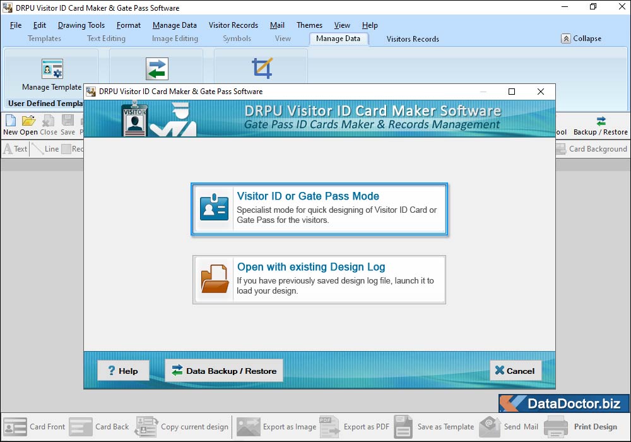Choose Visitor ID or Gate Pass Mode
This screenshot has height=442, width=631.
(319, 209)
